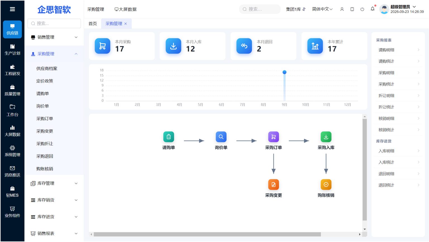The height and width of the screenshot is (242, 429).
Task: Open the 质量管理 sidebar module
Action: point(12,91)
